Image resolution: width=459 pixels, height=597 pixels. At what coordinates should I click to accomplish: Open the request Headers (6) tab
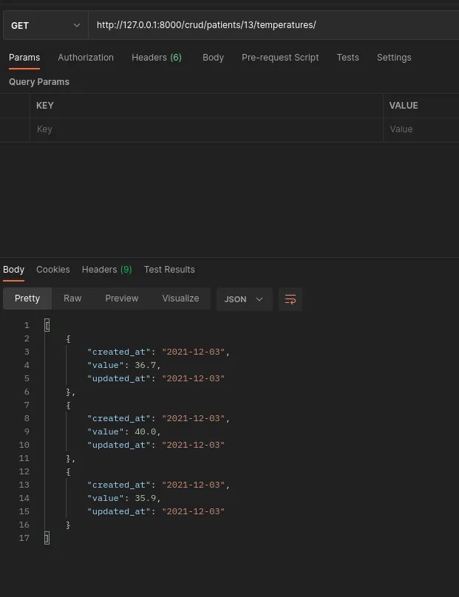(157, 58)
